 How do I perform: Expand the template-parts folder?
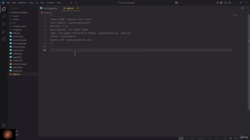pos(20,26)
